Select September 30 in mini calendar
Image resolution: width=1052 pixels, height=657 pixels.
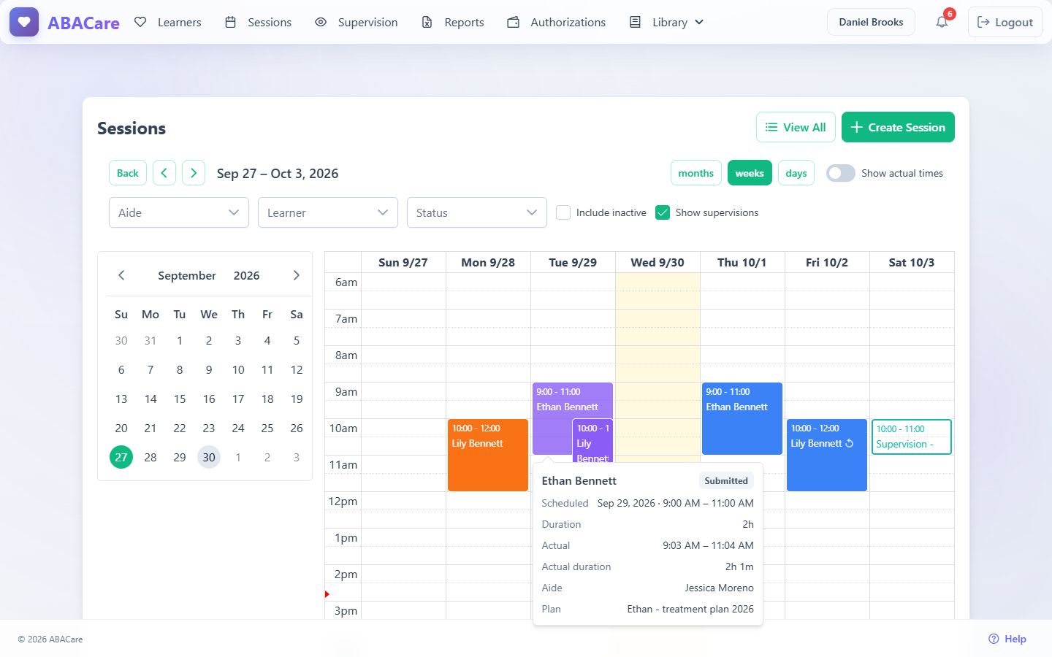pos(209,457)
